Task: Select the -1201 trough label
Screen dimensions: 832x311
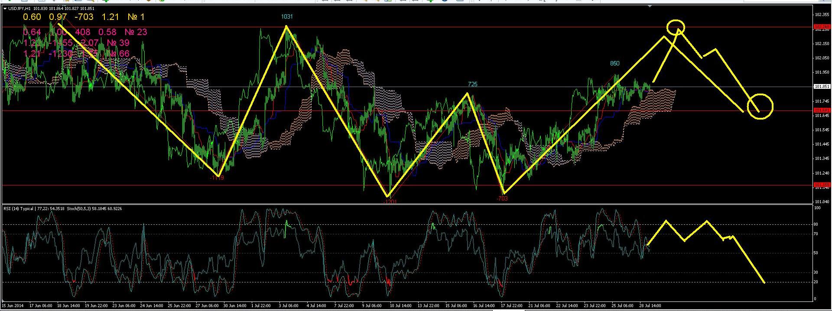Action: click(x=390, y=201)
